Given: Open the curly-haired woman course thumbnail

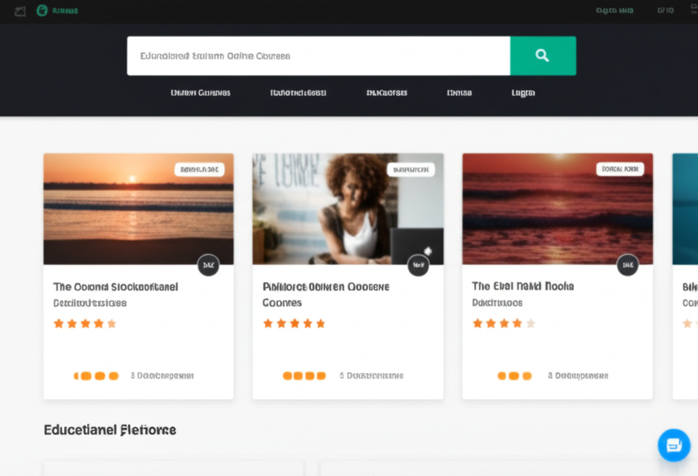Looking at the screenshot, I should pyautogui.click(x=348, y=209).
